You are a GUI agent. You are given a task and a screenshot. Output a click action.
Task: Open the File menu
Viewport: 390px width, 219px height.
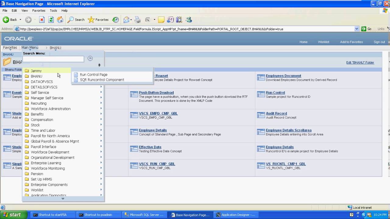point(5,10)
